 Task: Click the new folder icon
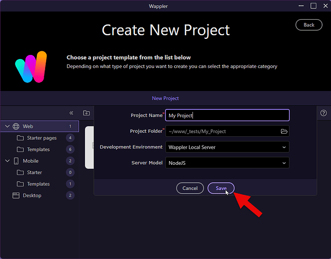(x=86, y=113)
